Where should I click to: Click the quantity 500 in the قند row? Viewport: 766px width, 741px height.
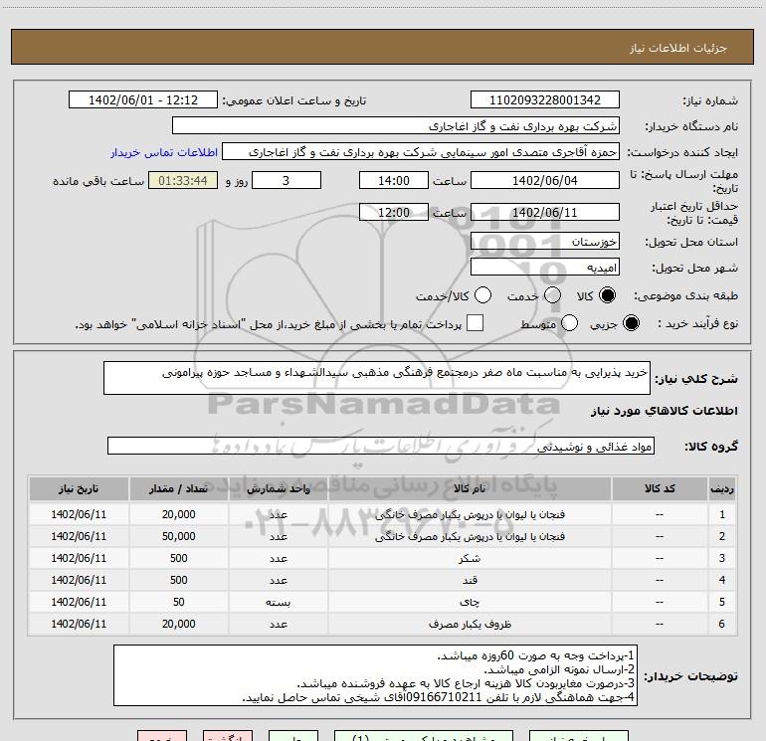tap(179, 580)
